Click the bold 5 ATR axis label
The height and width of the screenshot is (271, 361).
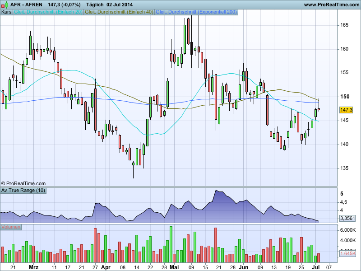coord(342,194)
